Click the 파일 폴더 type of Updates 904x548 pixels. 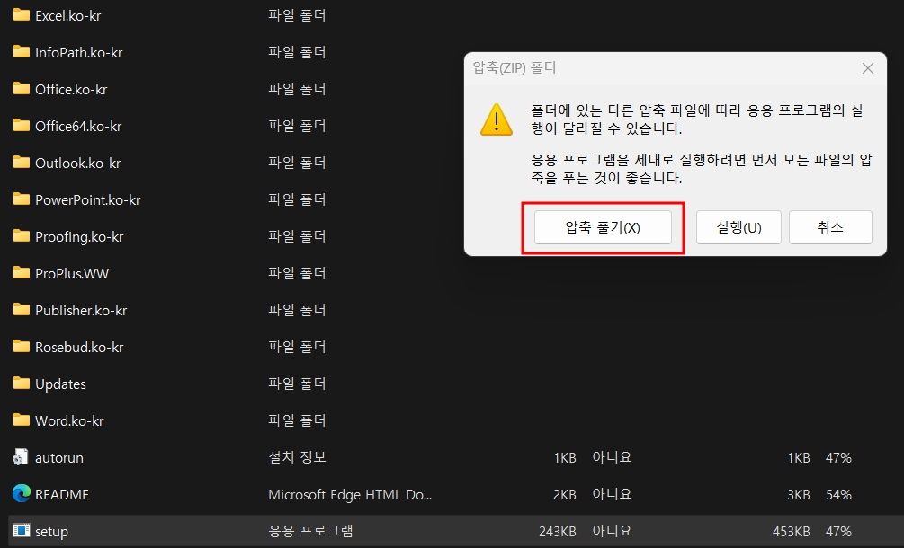point(298,384)
